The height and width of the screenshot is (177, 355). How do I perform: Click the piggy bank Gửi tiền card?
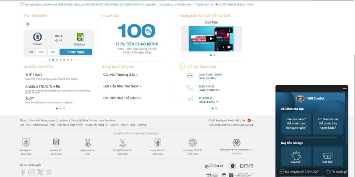[296, 157]
